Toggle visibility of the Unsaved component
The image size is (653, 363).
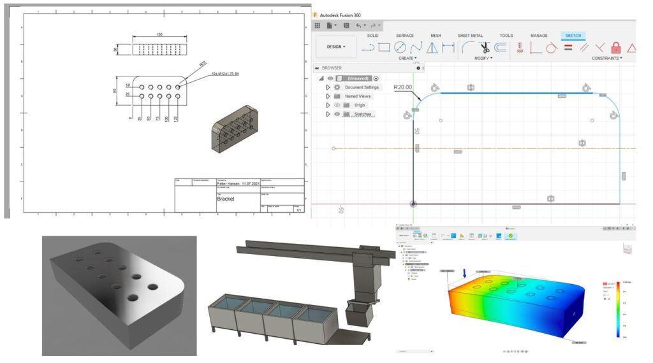[x=330, y=78]
